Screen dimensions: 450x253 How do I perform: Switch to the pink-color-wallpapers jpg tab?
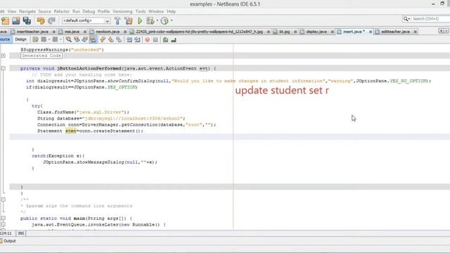[x=199, y=32]
